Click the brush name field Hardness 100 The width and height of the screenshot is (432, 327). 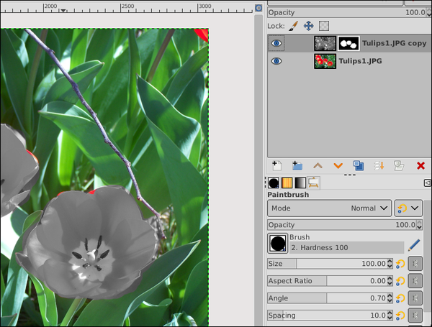pyautogui.click(x=347, y=247)
